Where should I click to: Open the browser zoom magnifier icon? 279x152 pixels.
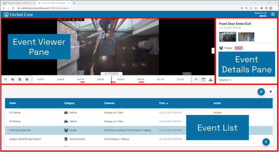tap(247, 8)
